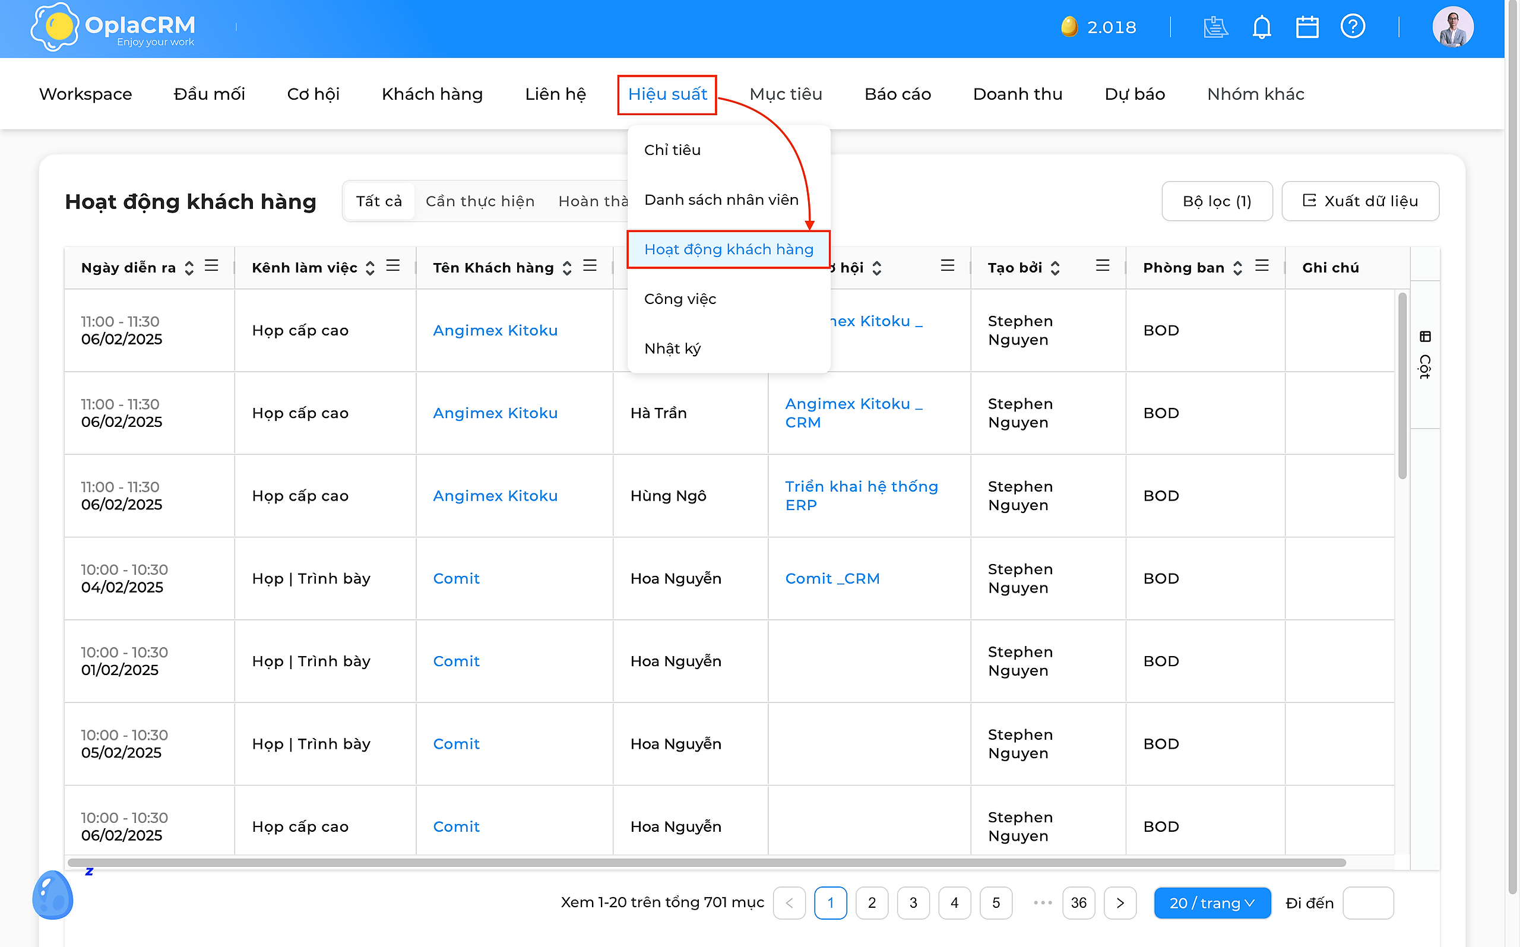Screen dimensions: 1520x947
Task: Open Angimex Kitoku _ CRM link in Hà Trần row
Action: coord(854,413)
